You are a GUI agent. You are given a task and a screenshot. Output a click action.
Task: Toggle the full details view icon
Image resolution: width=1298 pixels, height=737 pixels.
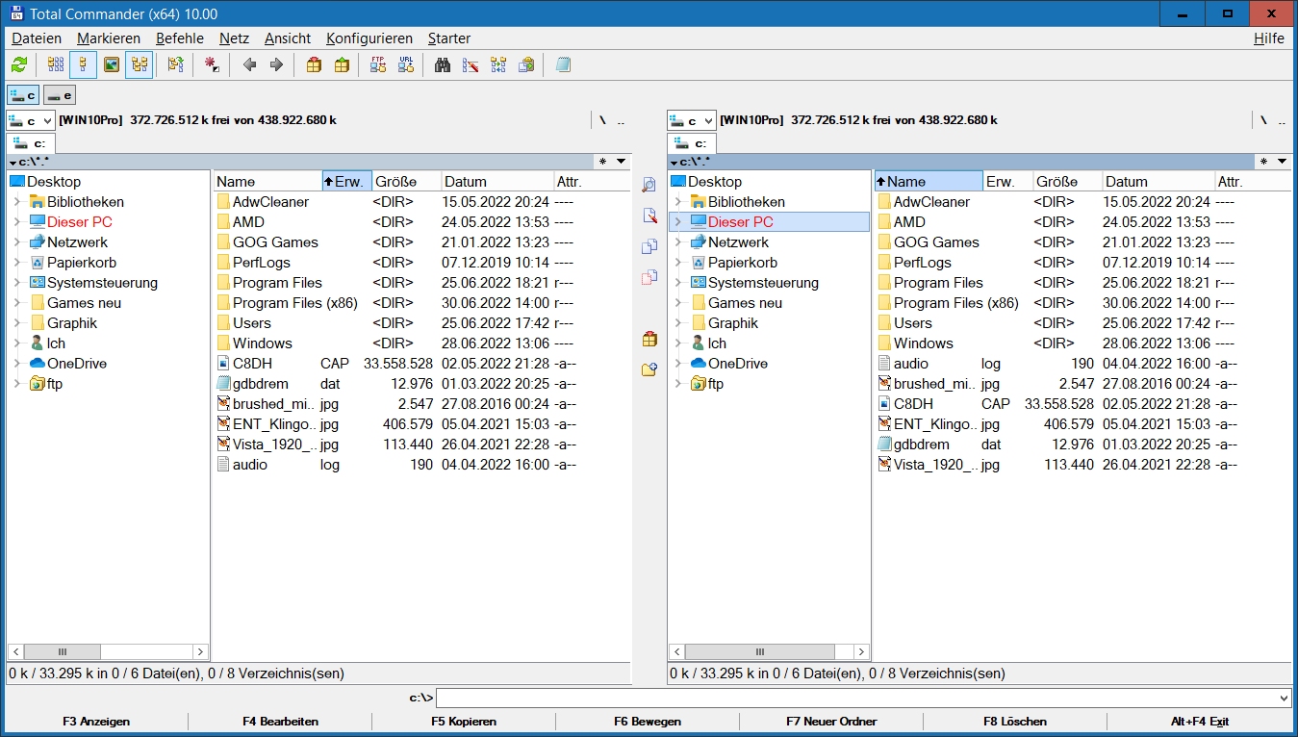point(84,65)
